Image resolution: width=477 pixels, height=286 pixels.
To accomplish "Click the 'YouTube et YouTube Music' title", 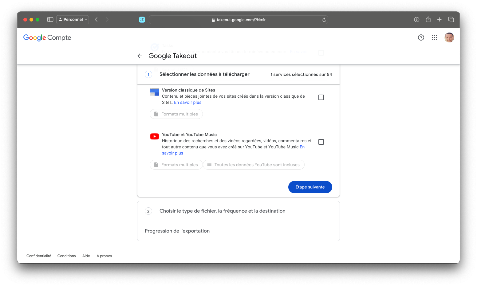I will [x=189, y=135].
